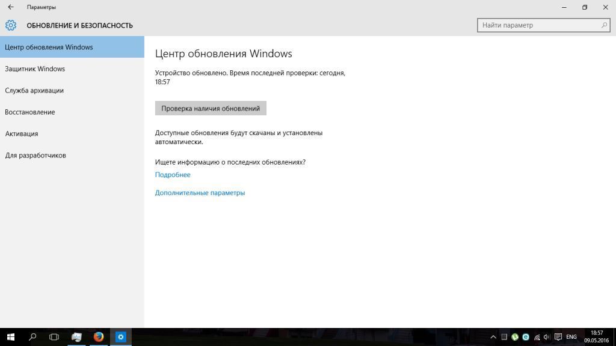
Task: Open File Explorer from the taskbar
Action: click(76, 337)
